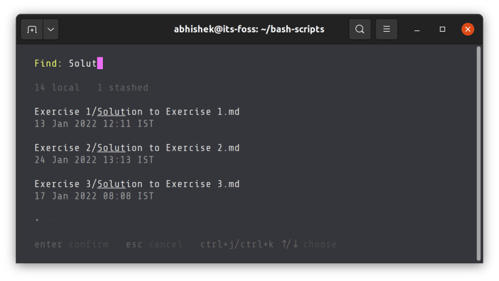
Task: Click the 17 Jan 2022 08:08 timestamp
Action: 94,196
